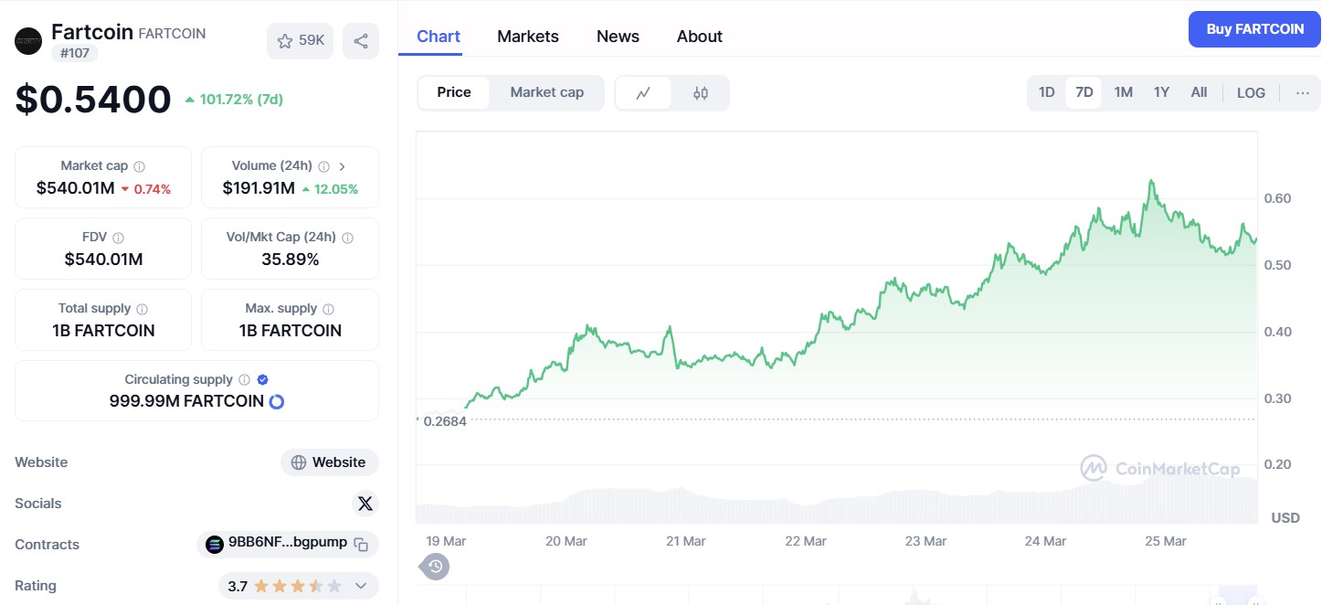Open the chart history replay icon
This screenshot has height=605, width=1322.
pos(435,567)
